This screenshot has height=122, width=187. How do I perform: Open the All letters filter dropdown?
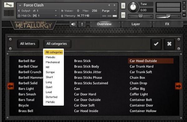point(28,44)
